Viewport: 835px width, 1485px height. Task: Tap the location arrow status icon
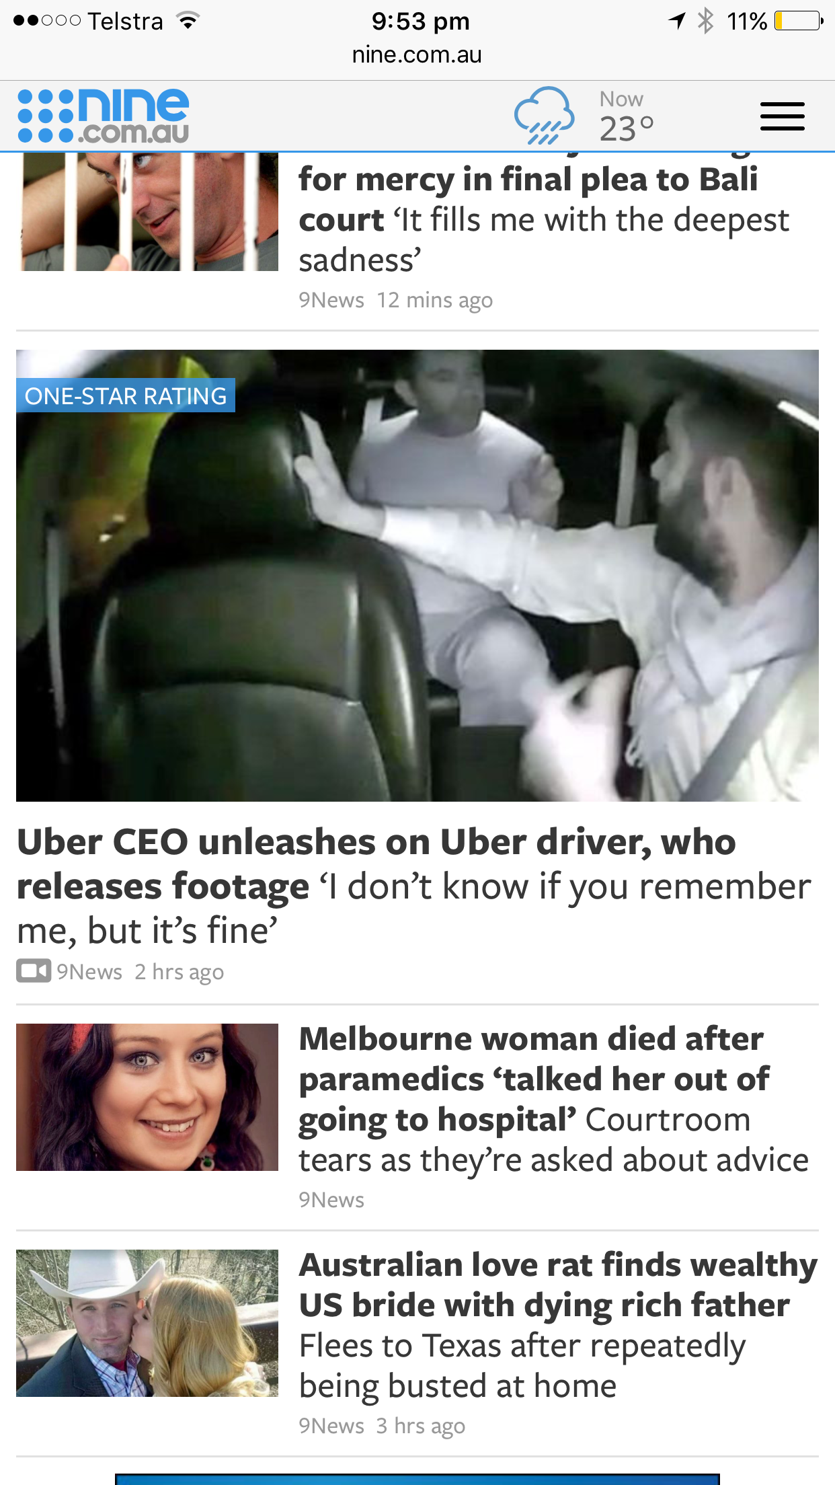tap(676, 21)
